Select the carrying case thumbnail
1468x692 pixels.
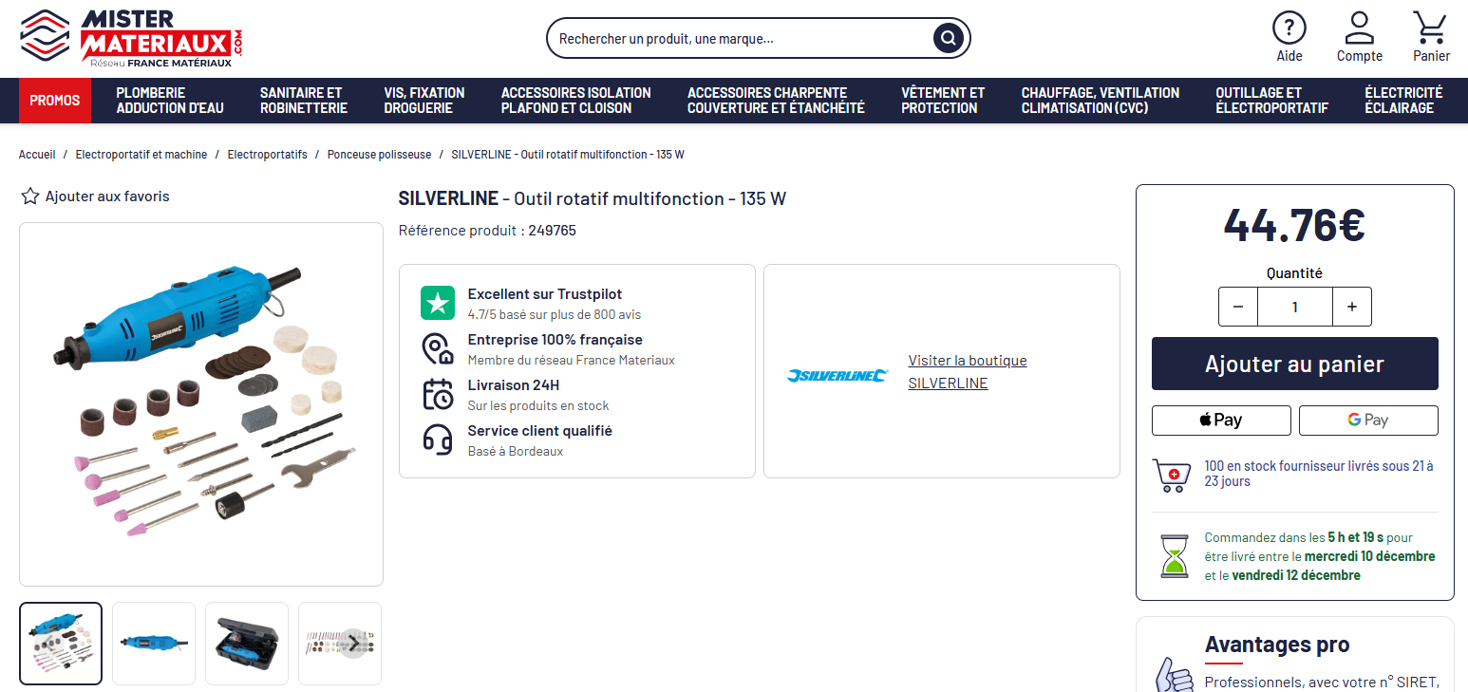[x=247, y=643]
